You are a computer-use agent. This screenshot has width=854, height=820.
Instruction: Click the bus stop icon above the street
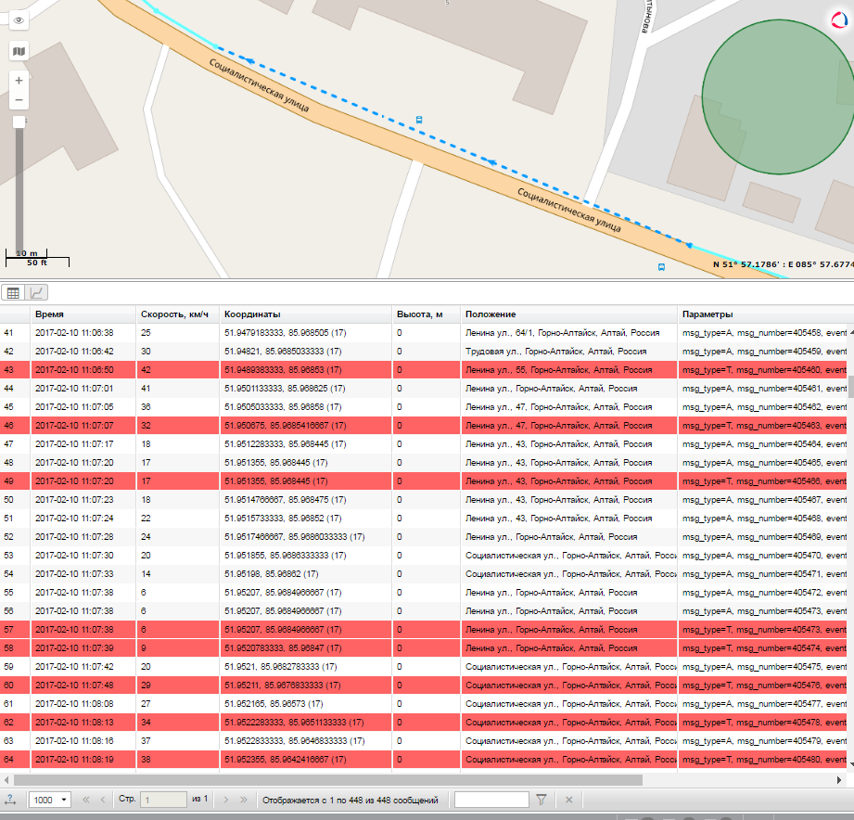click(419, 120)
